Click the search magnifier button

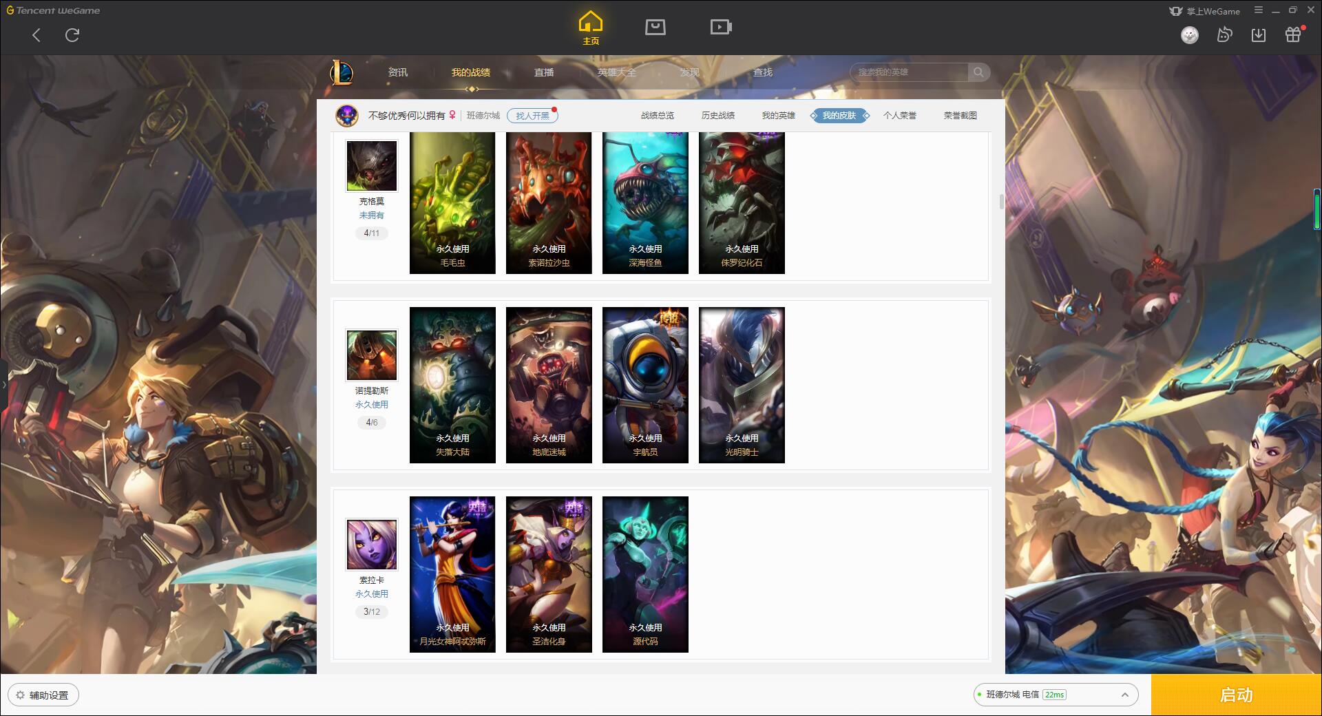(978, 72)
